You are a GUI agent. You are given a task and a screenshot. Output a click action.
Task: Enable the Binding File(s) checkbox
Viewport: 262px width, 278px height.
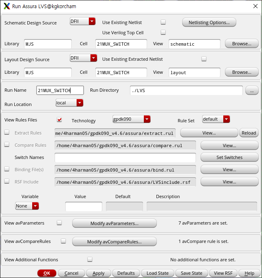point(7,169)
